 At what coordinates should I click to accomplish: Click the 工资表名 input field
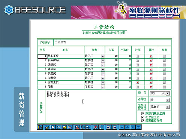coord(112,43)
